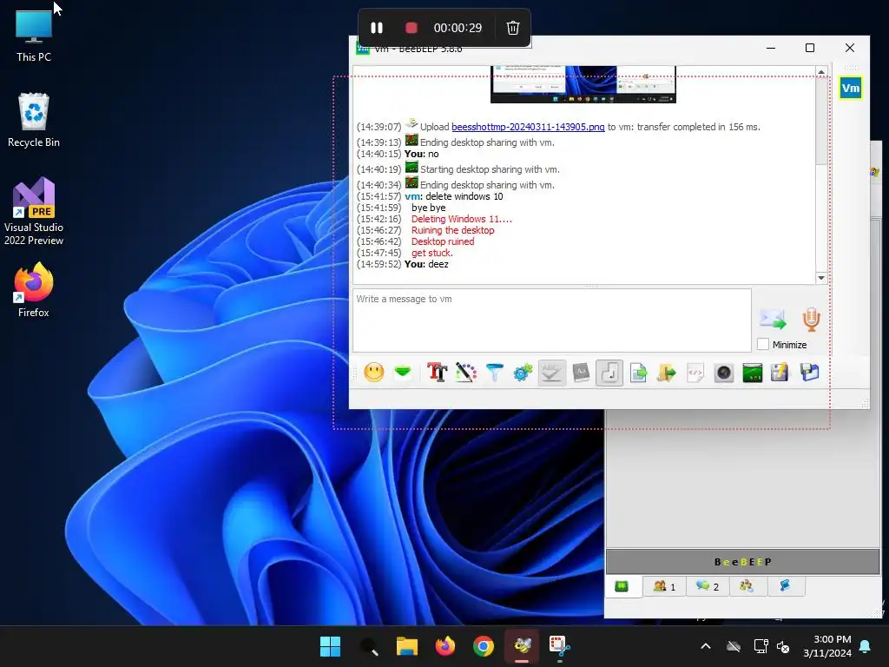Image resolution: width=889 pixels, height=667 pixels.
Task: Open This PC desktop icon
Action: pyautogui.click(x=34, y=36)
